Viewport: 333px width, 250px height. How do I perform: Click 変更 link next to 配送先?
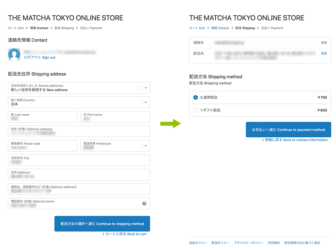[324, 53]
